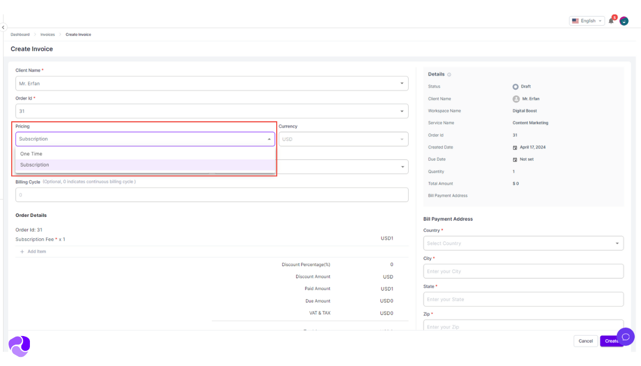The image size is (641, 366).
Task: Open the notifications bell icon
Action: (x=611, y=20)
